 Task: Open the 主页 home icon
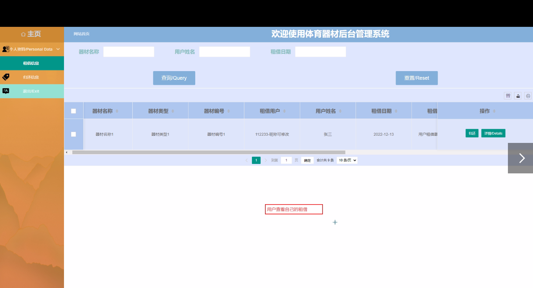tap(23, 34)
